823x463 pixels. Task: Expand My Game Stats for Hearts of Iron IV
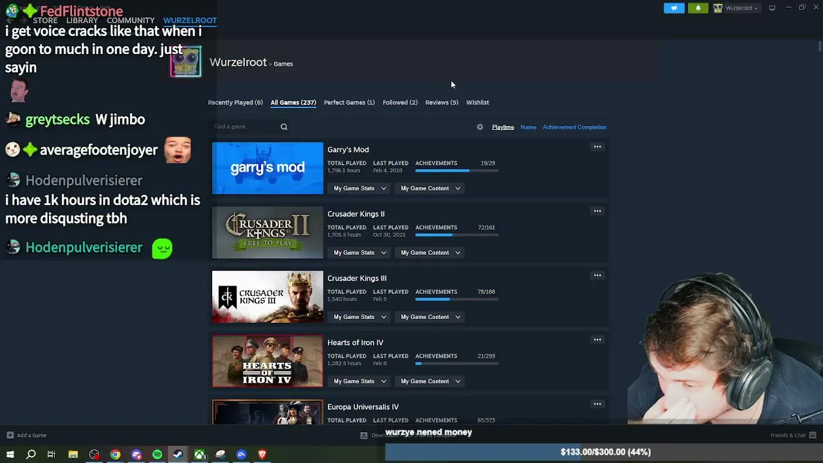click(360, 381)
